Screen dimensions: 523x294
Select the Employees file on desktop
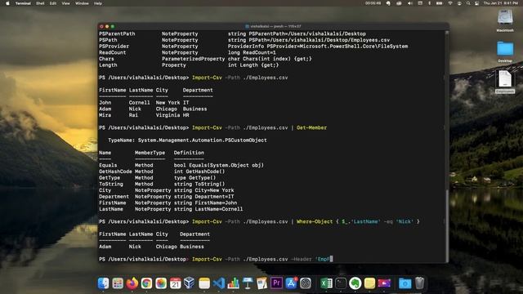click(505, 82)
